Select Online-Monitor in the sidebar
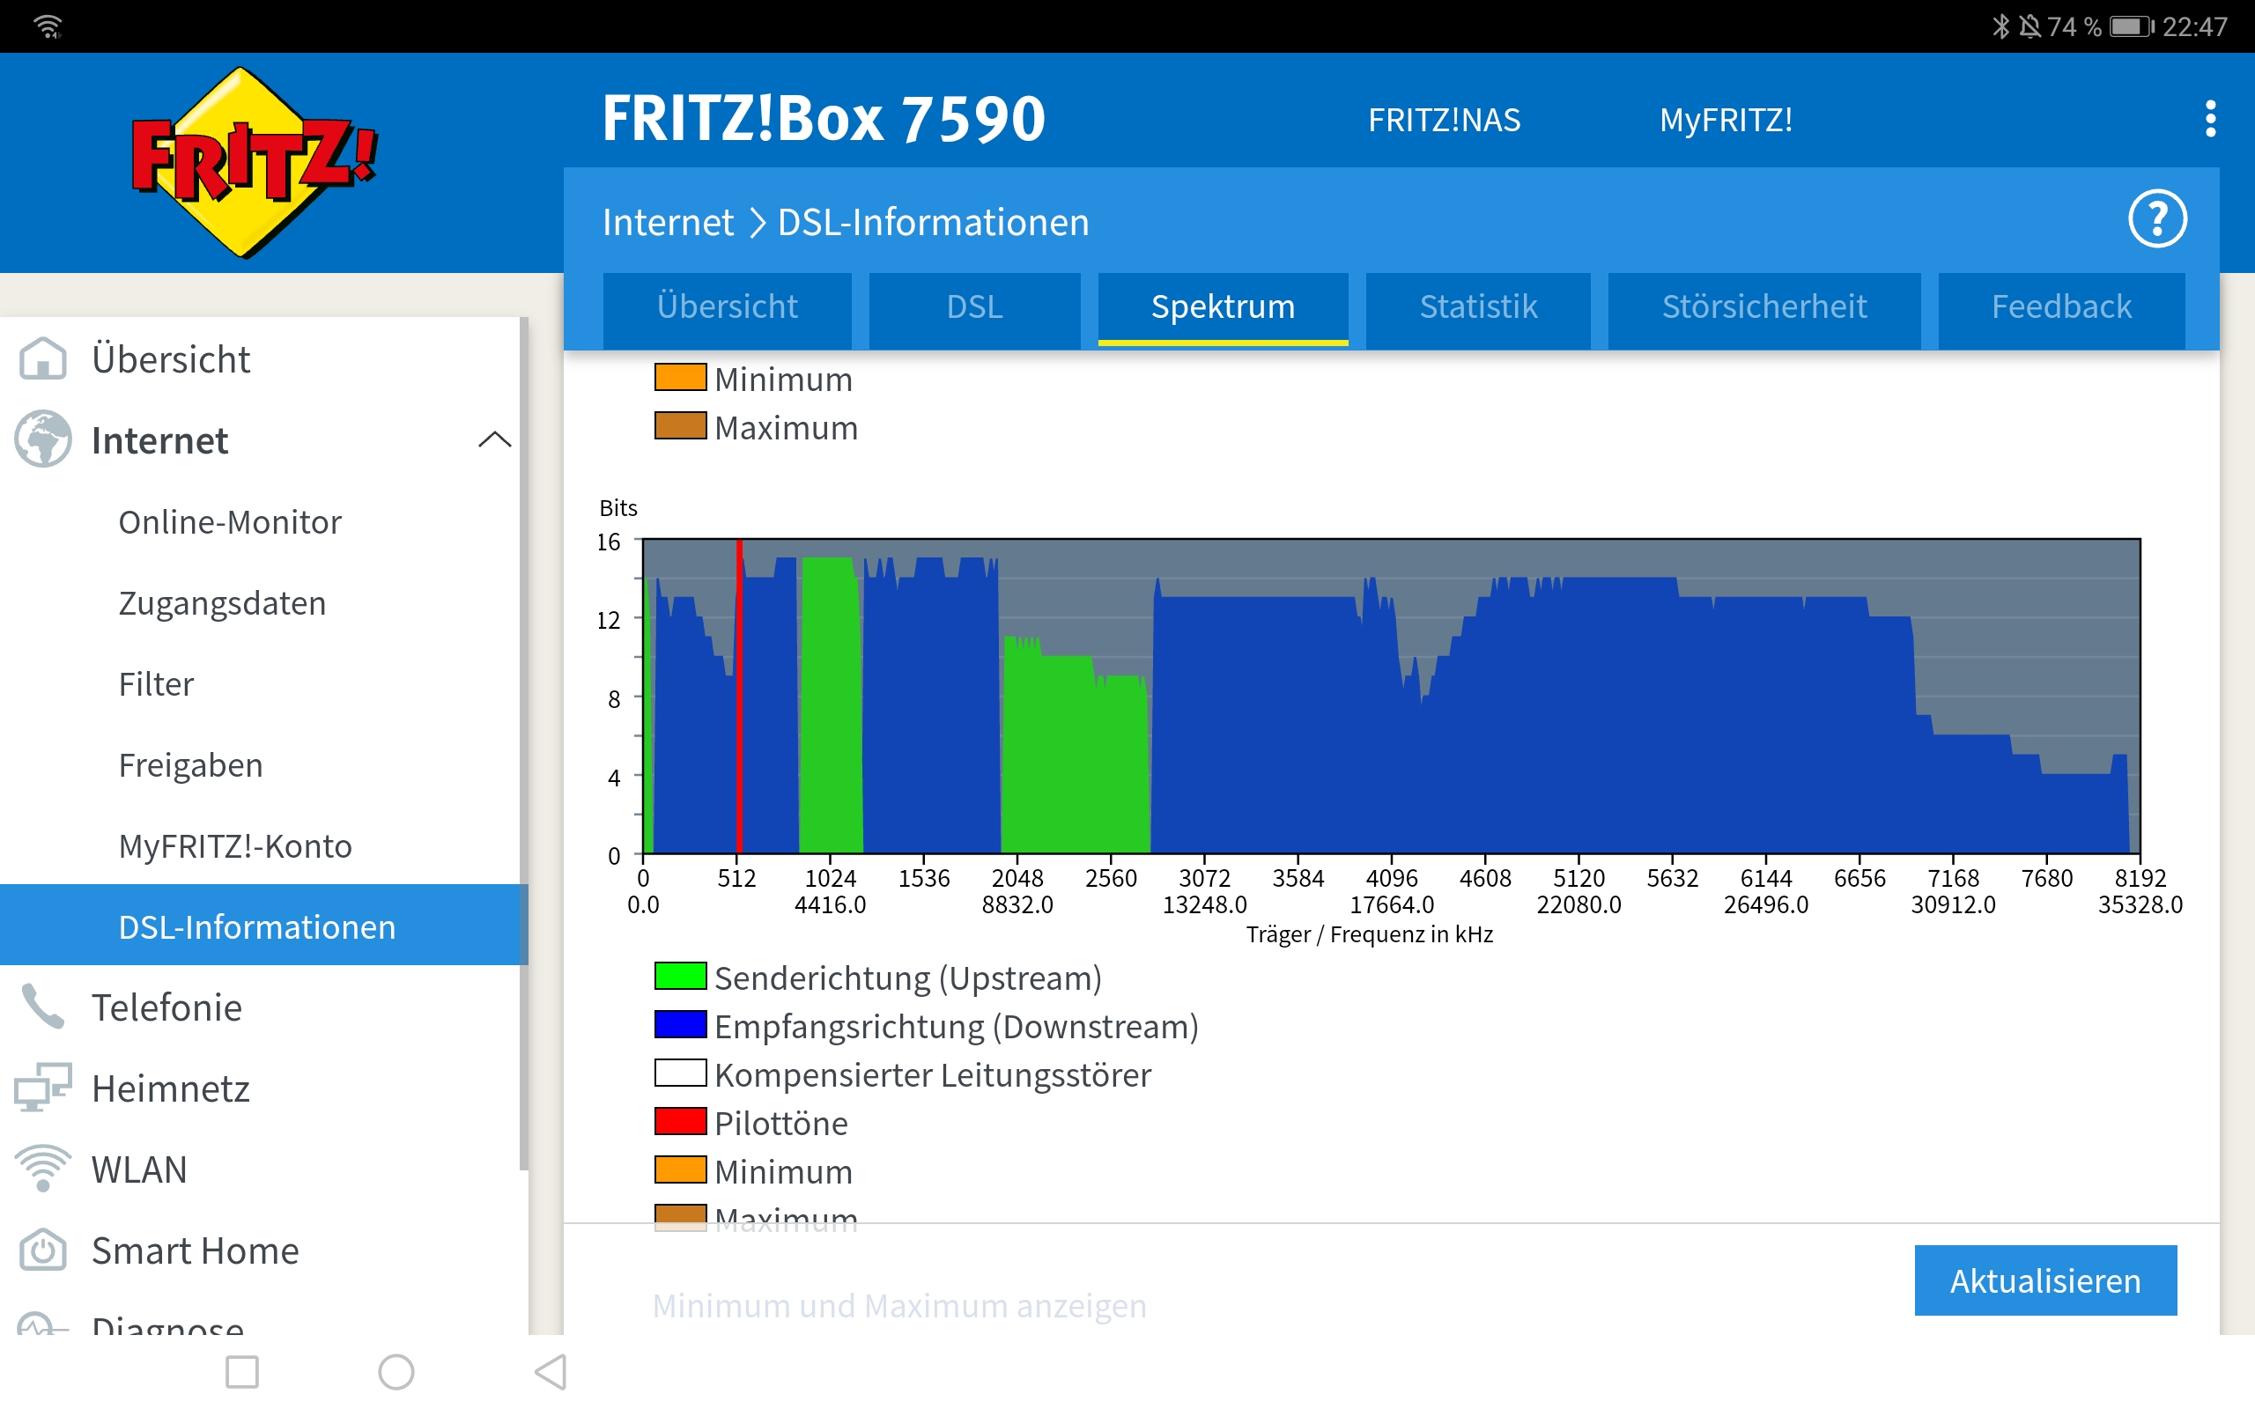Viewport: 2255px width, 1409px height. pyautogui.click(x=230, y=522)
